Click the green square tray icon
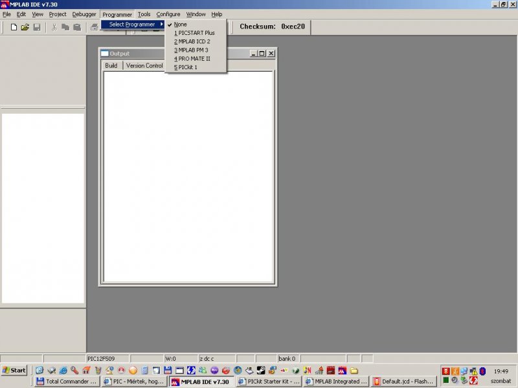This screenshot has width=518, height=388. [445, 380]
